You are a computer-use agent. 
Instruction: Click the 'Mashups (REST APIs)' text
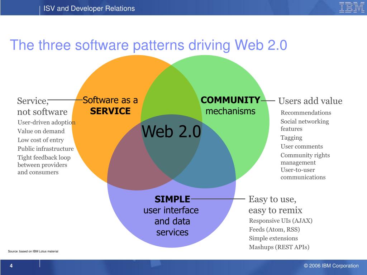coord(279,247)
